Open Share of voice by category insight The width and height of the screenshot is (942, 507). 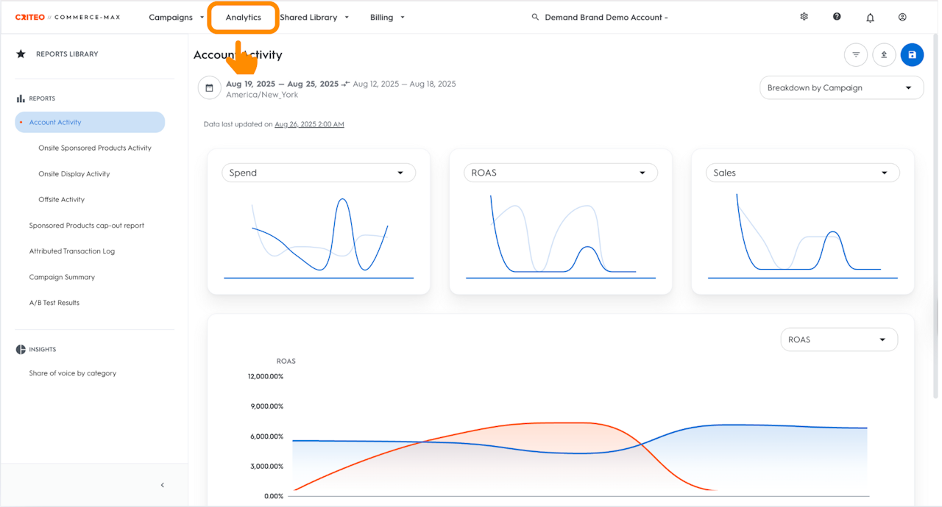click(x=73, y=373)
